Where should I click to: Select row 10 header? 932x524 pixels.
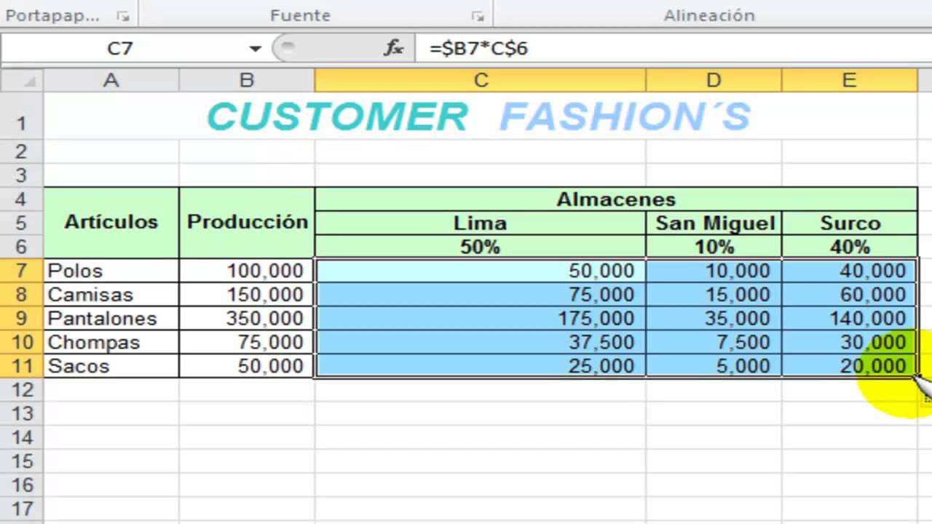tap(22, 342)
